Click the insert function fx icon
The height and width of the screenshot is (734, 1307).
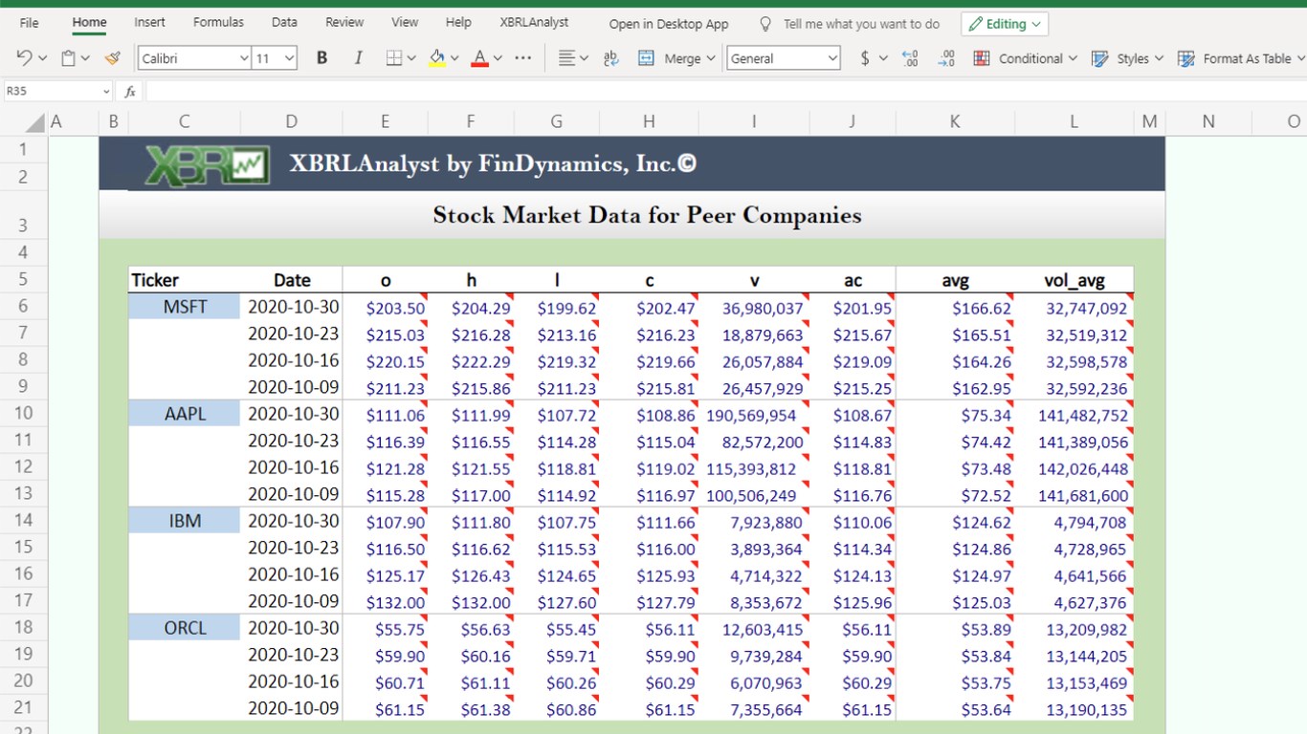pos(130,92)
